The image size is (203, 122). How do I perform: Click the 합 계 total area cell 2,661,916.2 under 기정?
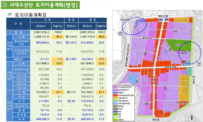pyautogui.click(x=41, y=32)
